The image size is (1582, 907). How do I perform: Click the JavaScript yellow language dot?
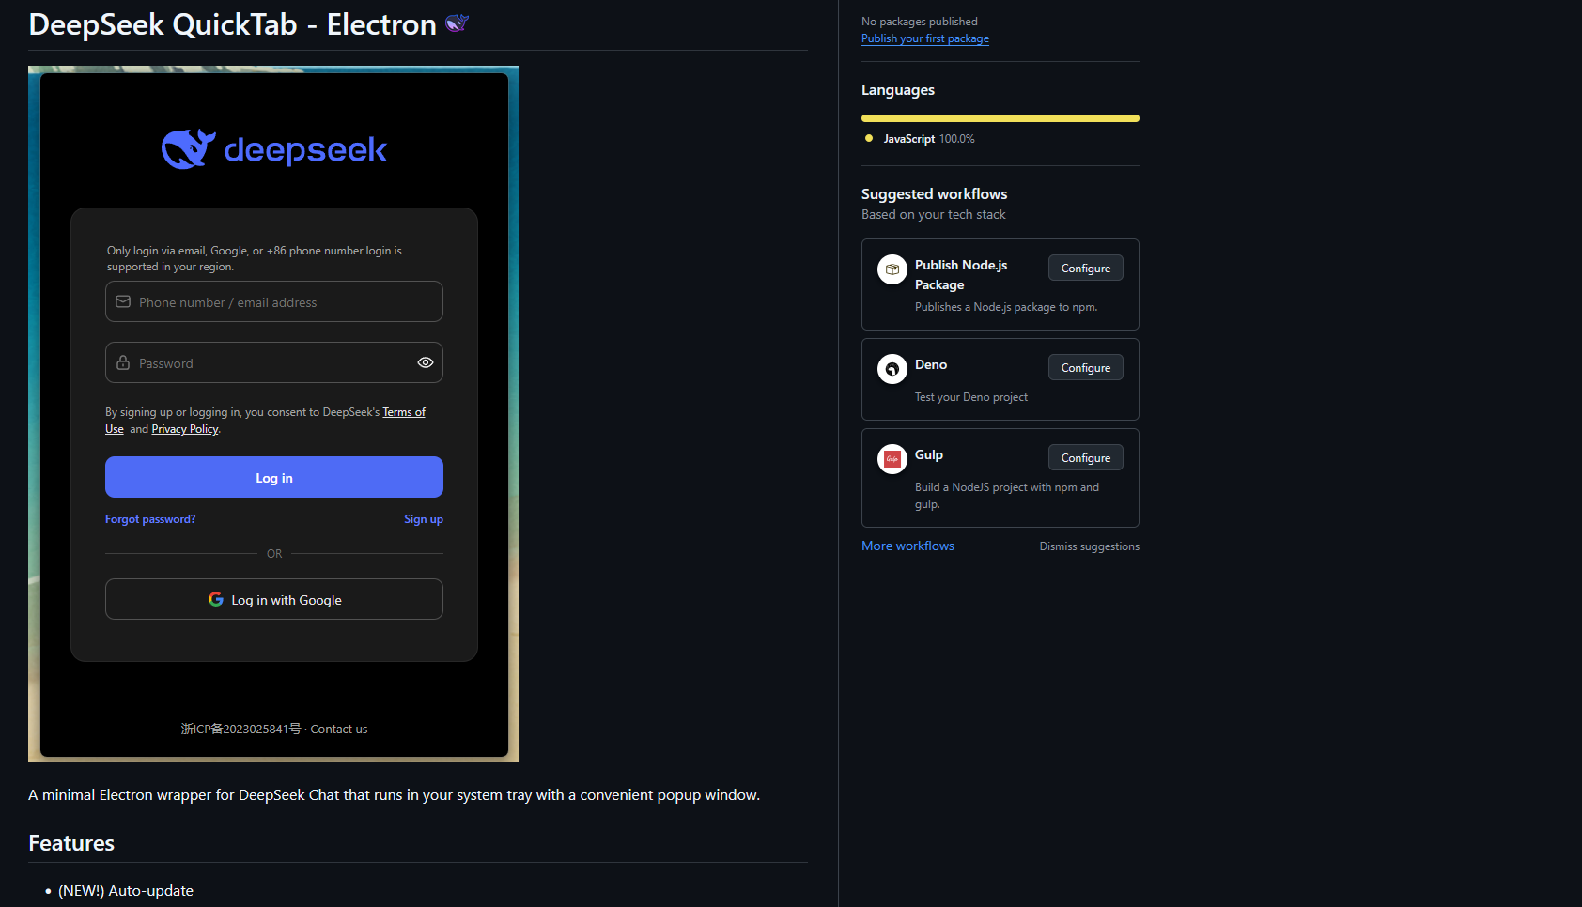[869, 138]
